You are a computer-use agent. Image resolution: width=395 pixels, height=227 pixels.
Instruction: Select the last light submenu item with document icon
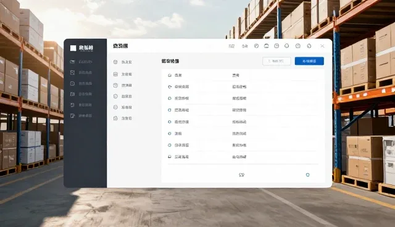pyautogui.click(x=123, y=118)
